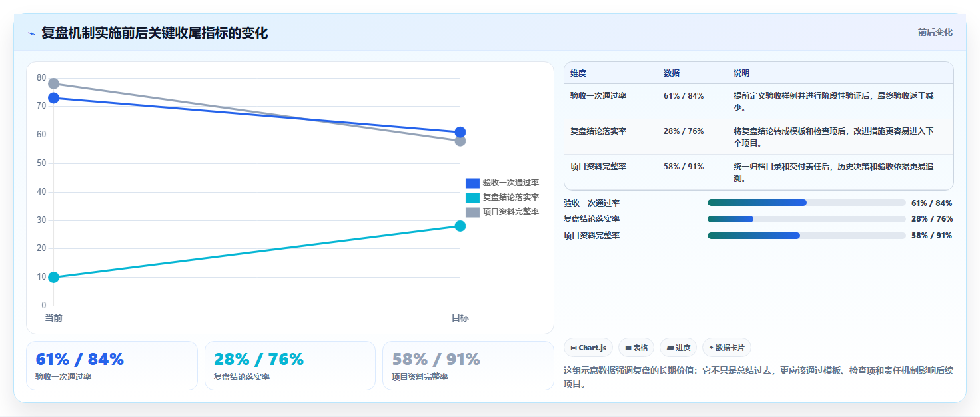Image resolution: width=980 pixels, height=417 pixels.
Task: Click the 复盘结论落实率 progress bar
Action: tap(806, 219)
